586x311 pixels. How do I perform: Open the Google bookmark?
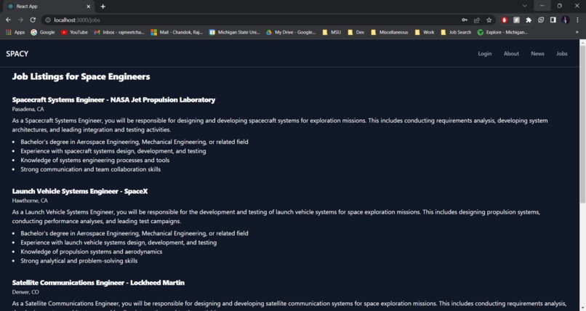point(43,33)
